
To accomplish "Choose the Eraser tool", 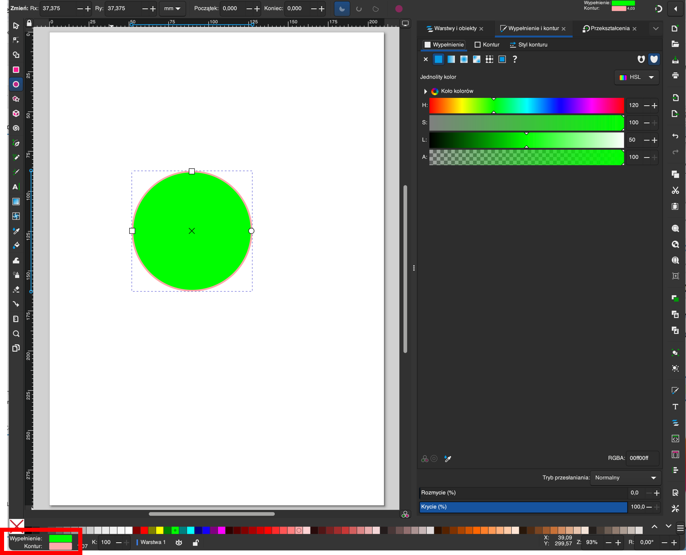I will (x=16, y=289).
